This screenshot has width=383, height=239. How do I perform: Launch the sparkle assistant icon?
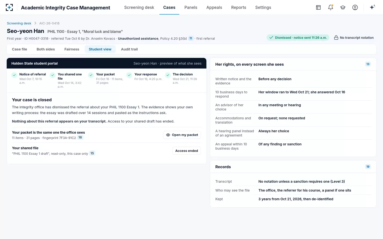click(372, 7)
